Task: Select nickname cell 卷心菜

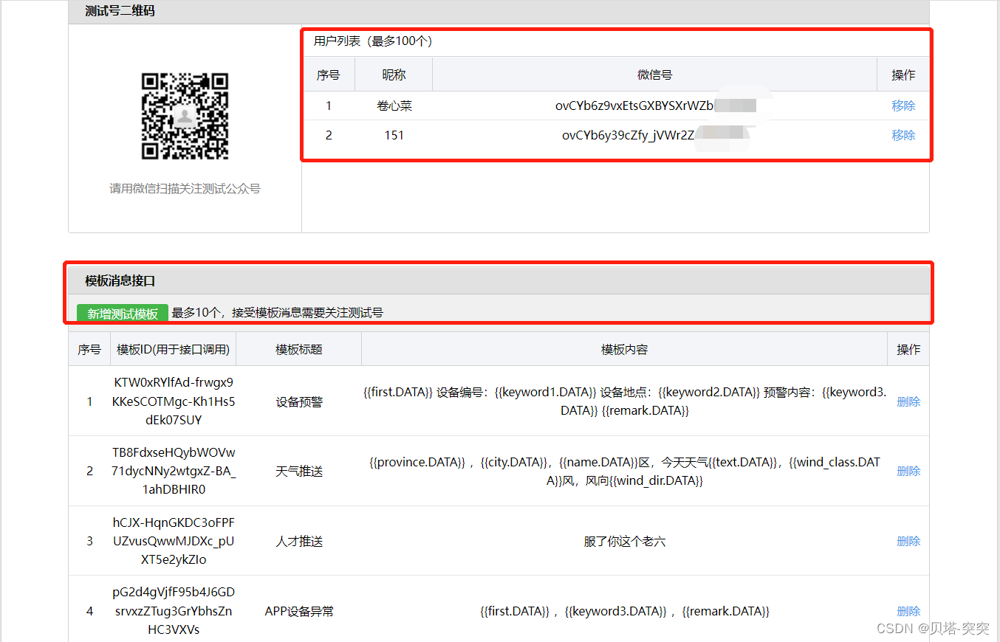Action: coord(394,106)
